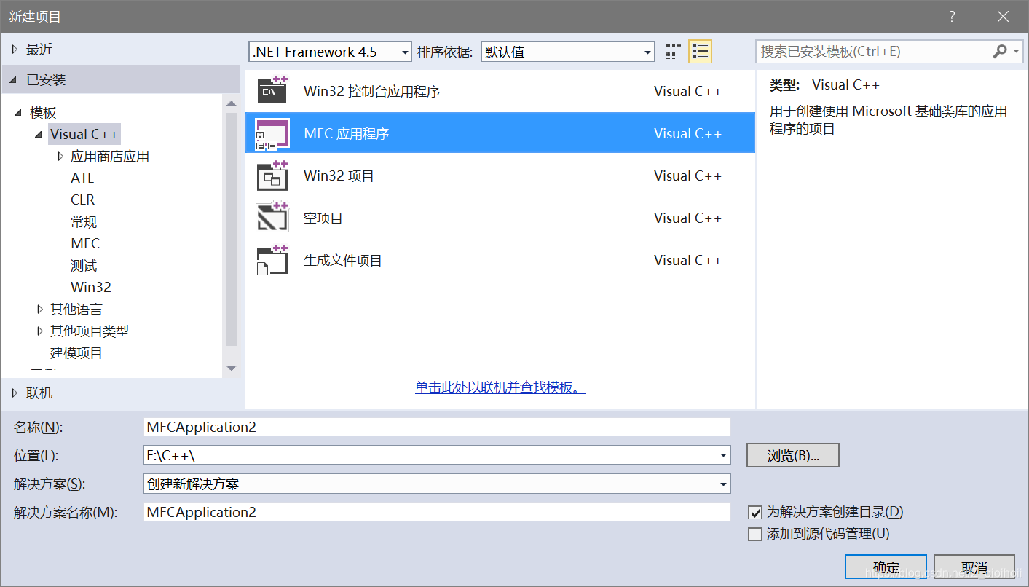The height and width of the screenshot is (587, 1029).
Task: Collapse the 模板 tree node
Action: 17,113
